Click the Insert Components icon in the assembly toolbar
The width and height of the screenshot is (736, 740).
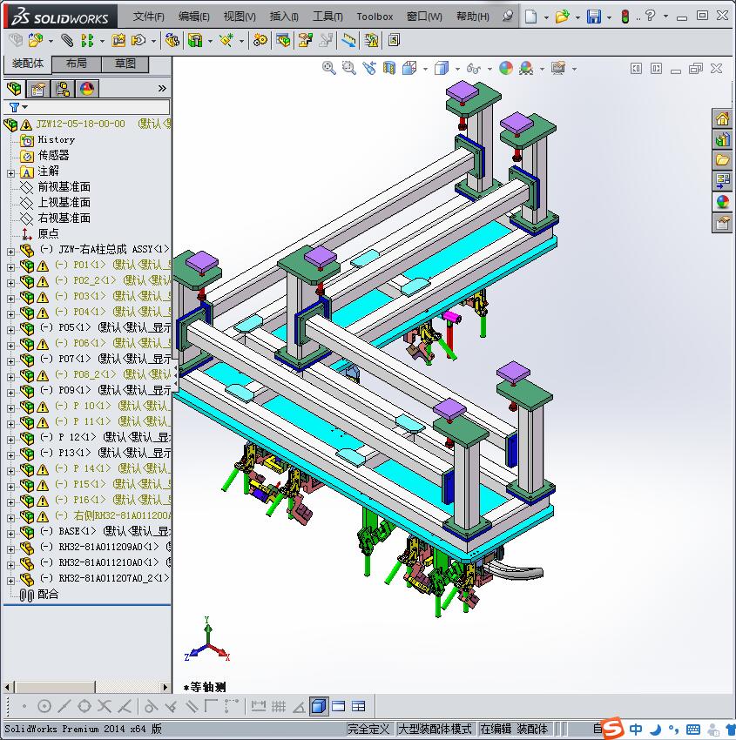tap(36, 41)
